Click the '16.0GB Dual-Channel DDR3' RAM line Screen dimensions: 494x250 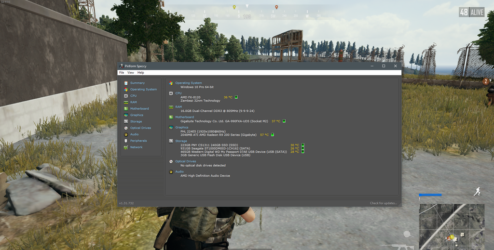218,111
